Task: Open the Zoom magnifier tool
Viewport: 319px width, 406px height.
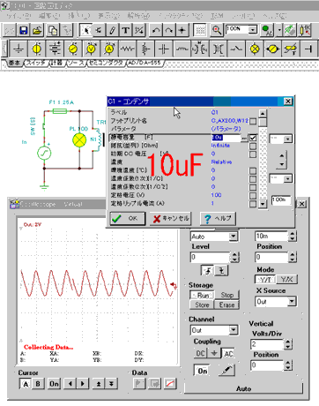Action: pyautogui.click(x=217, y=30)
